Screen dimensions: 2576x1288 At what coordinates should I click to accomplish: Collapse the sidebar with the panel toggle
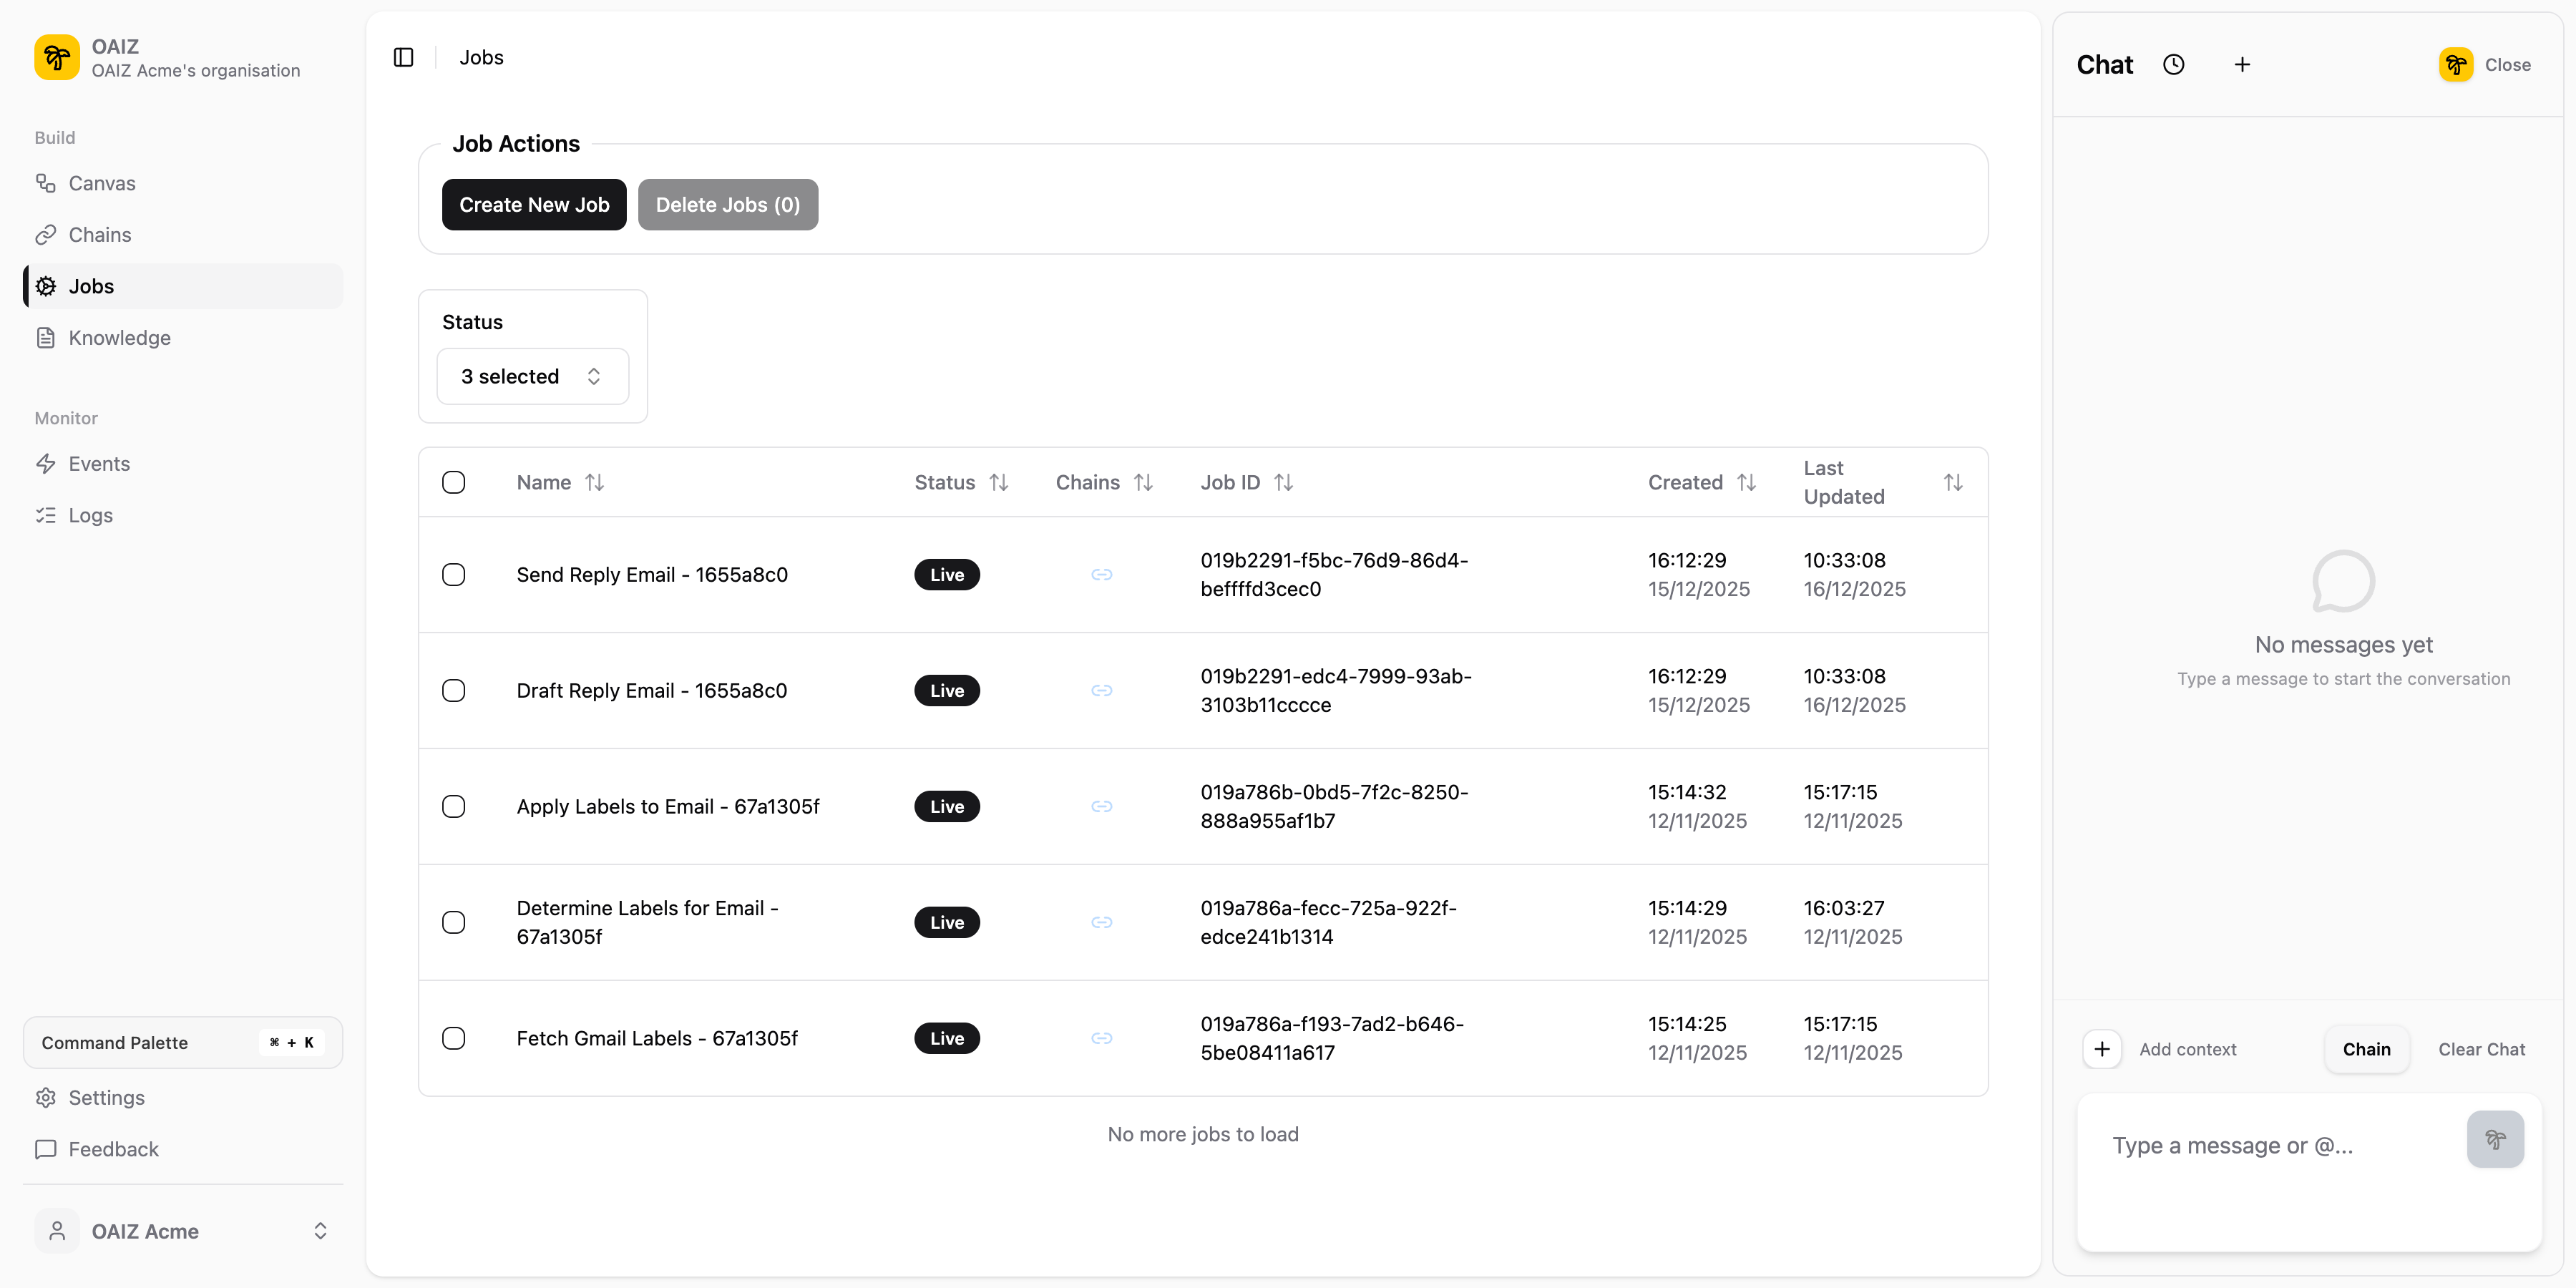click(x=403, y=57)
